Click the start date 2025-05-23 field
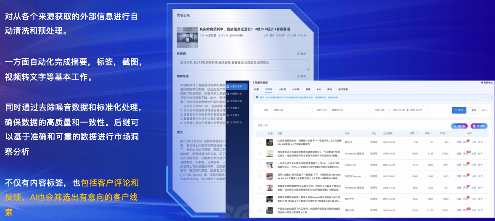The image size is (495, 221). coord(400,110)
